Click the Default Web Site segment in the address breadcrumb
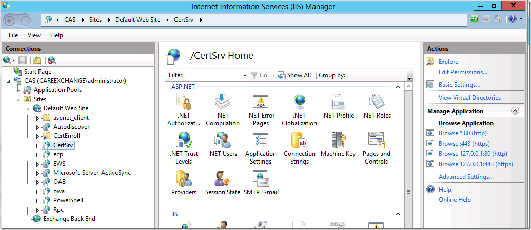This screenshot has height=230, width=531. point(138,20)
